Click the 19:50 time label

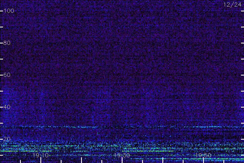(203, 155)
